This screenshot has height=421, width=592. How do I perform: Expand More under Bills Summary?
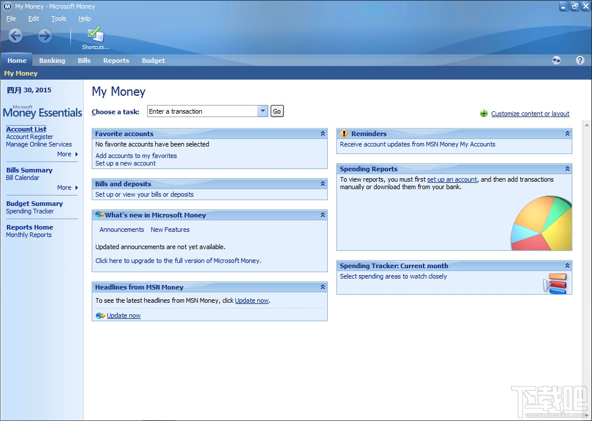[68, 187]
